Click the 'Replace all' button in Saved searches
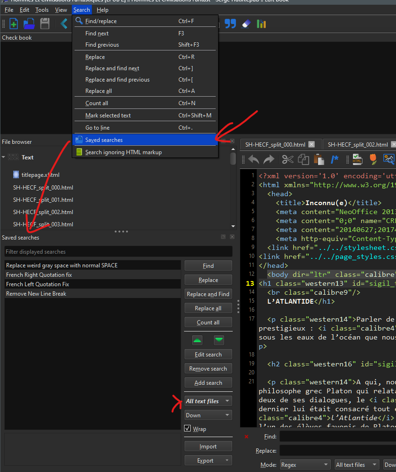Viewport: 396px width, 472px height. click(x=208, y=308)
